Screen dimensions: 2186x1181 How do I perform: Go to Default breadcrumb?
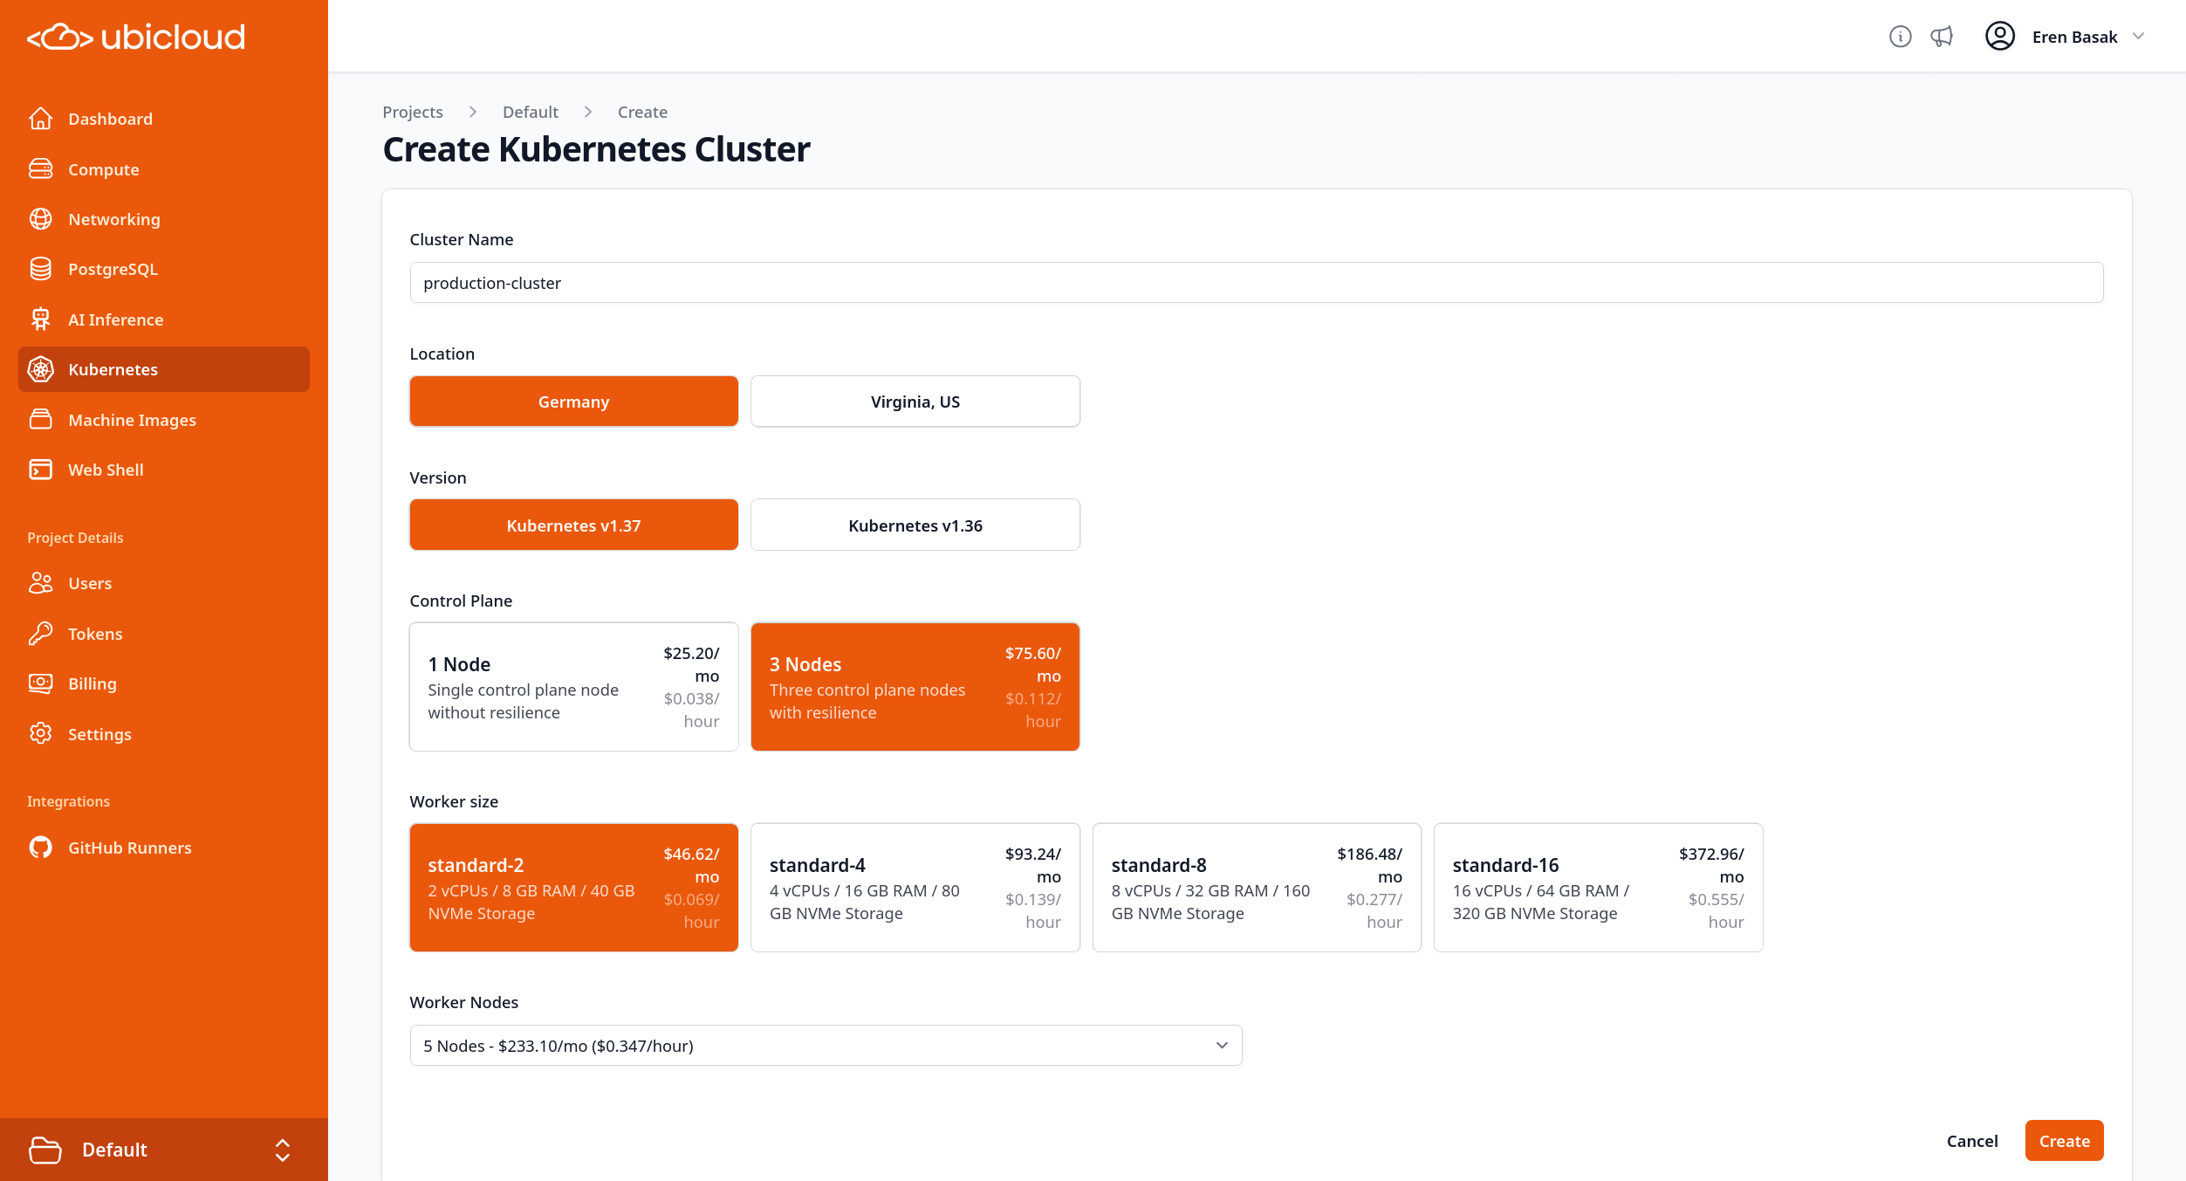[530, 112]
